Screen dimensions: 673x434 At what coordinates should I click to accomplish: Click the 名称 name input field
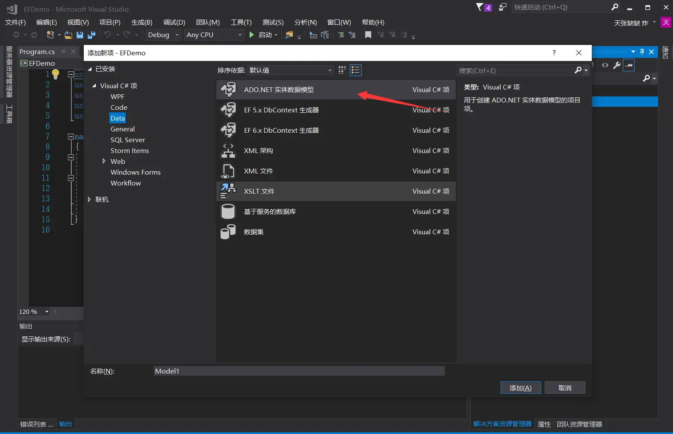299,371
